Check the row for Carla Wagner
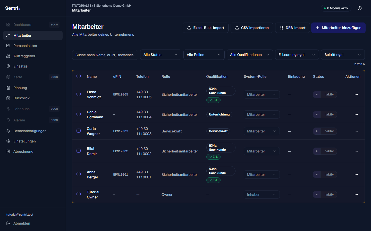The width and height of the screenshot is (371, 231). (x=79, y=131)
